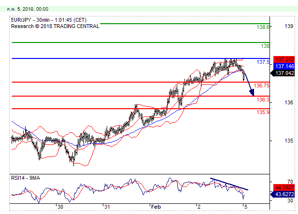Select the Feb date axis marker
298x214 pixels.
(156, 207)
